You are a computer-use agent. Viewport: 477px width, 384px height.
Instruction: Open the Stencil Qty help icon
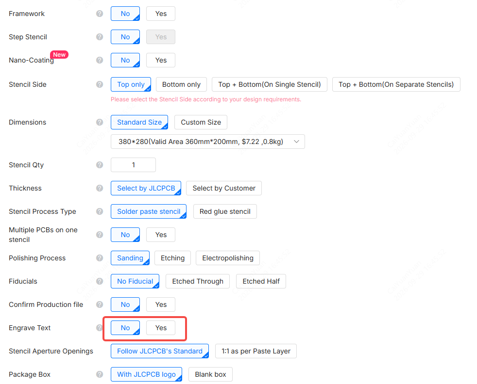[x=100, y=165]
